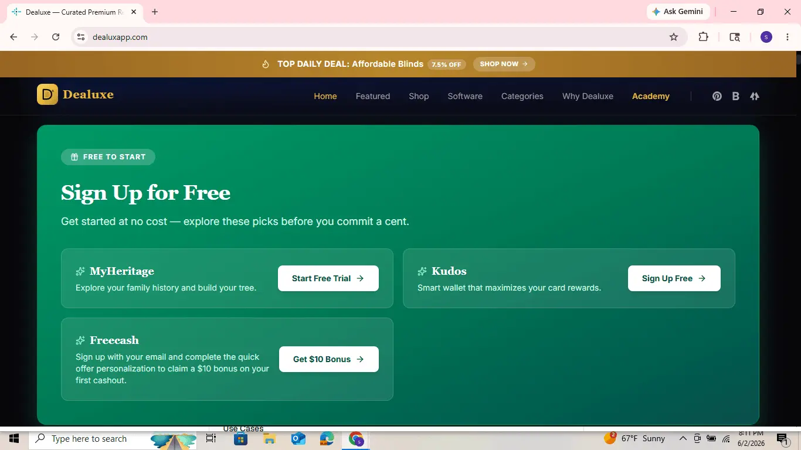Open the weather widget showing 67°F Sunny
The width and height of the screenshot is (801, 450).
pyautogui.click(x=634, y=438)
